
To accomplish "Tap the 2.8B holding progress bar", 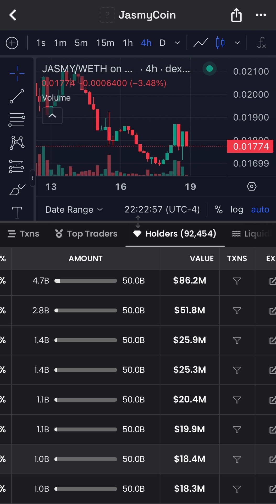I will click(86, 311).
